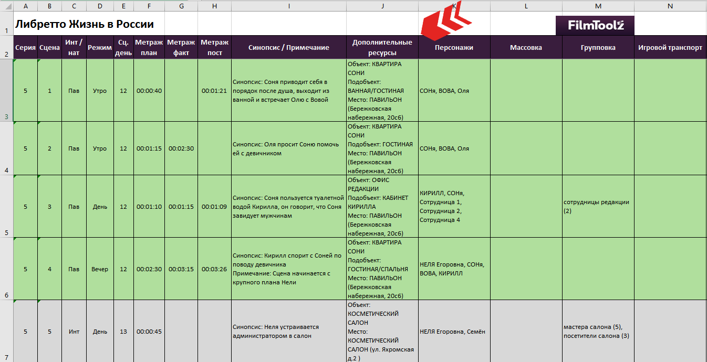
Task: Select row 2 header
Action: [x=6, y=47]
